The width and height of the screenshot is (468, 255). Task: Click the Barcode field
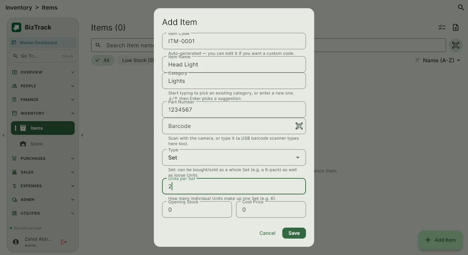coord(234,126)
